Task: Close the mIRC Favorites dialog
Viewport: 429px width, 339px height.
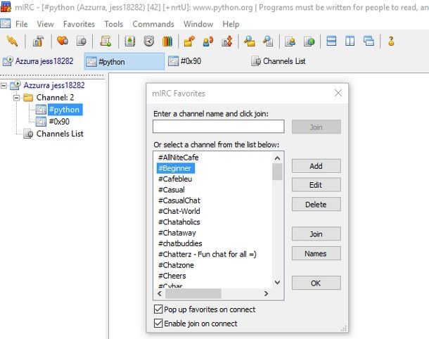Action: [338, 93]
